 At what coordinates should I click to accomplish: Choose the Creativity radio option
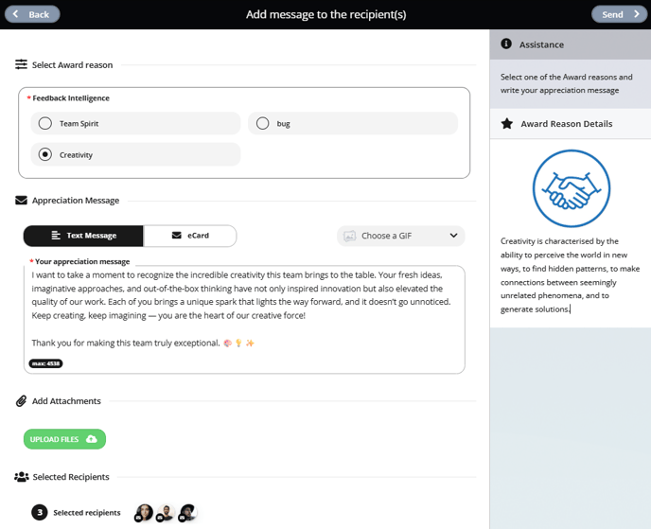45,154
